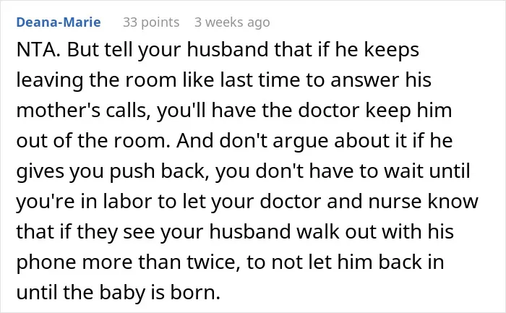The width and height of the screenshot is (506, 313).
Task: Click the words 'out of the room.'
Action: coord(93,141)
